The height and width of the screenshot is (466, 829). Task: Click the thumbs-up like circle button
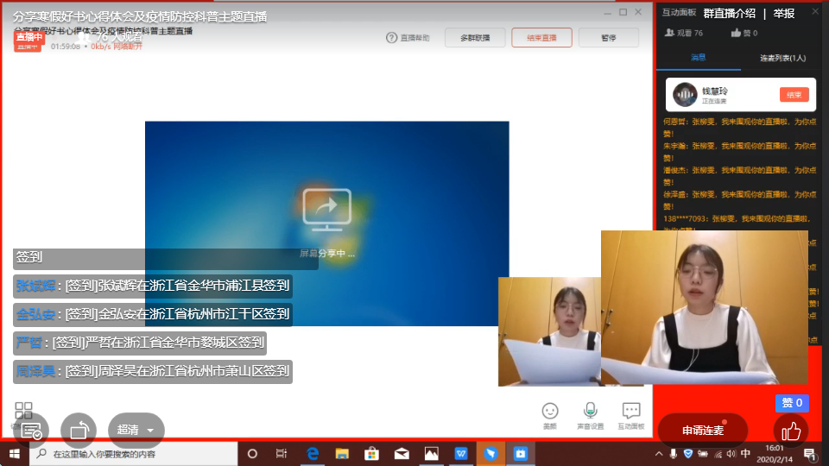tap(791, 431)
